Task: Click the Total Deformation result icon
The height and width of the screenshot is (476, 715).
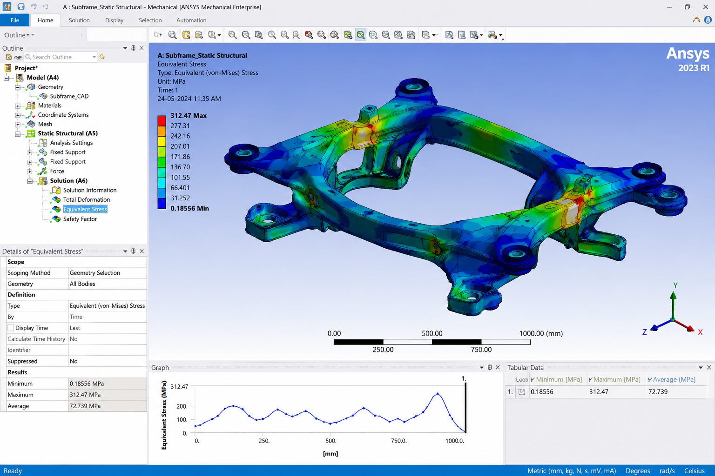Action: pyautogui.click(x=56, y=199)
